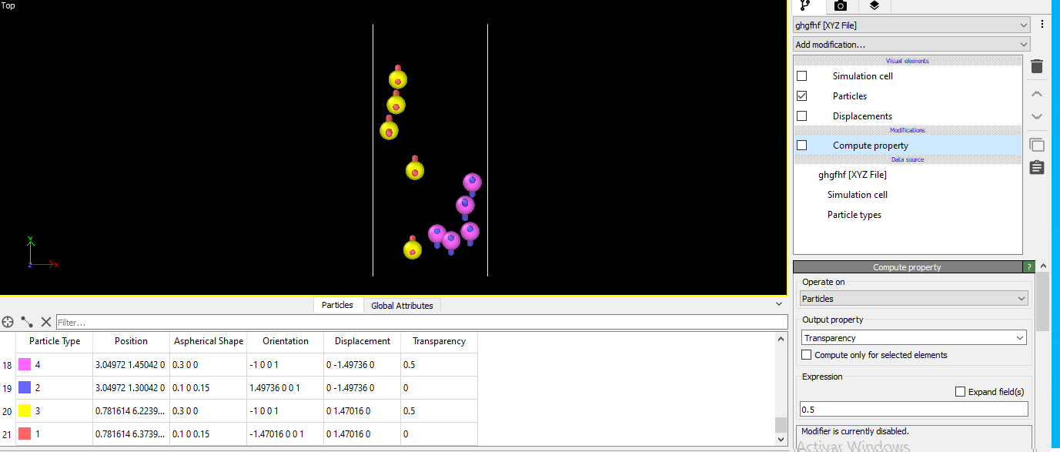This screenshot has height=452, width=1060.
Task: Enable the Simulation cell visual element
Action: click(x=801, y=75)
